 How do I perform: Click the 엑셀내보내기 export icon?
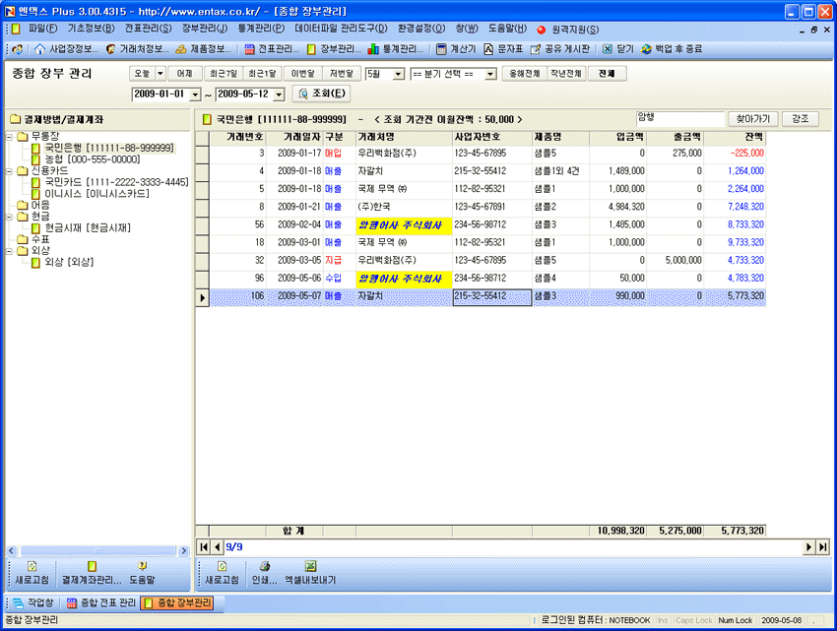point(310,566)
